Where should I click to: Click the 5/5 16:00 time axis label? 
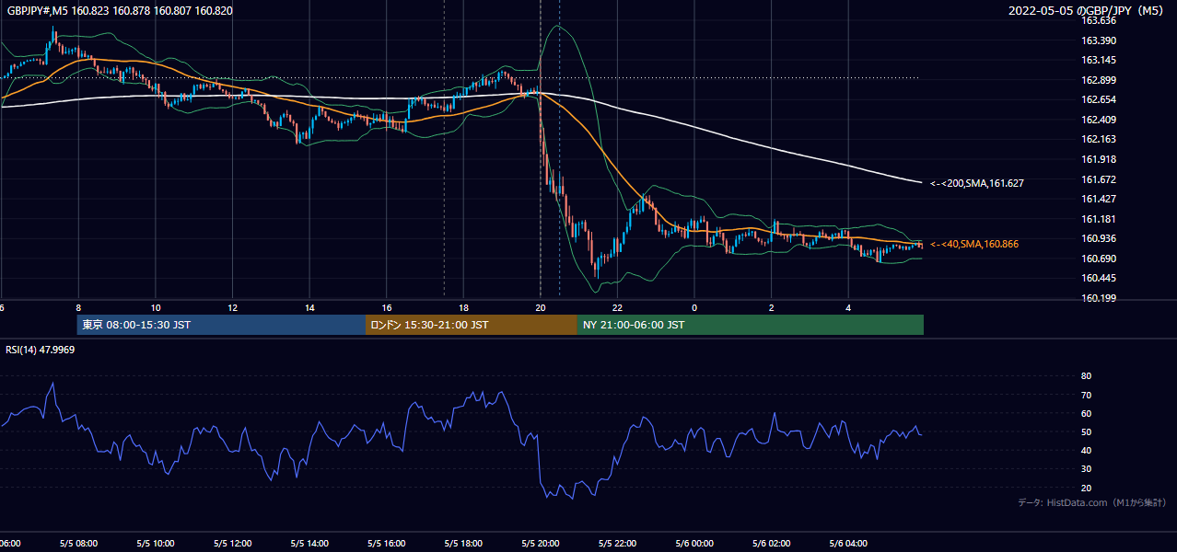click(x=387, y=544)
